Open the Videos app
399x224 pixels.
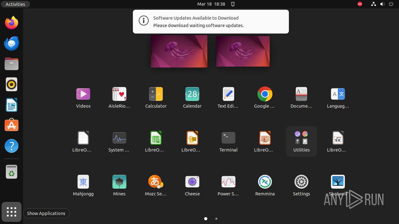(83, 97)
